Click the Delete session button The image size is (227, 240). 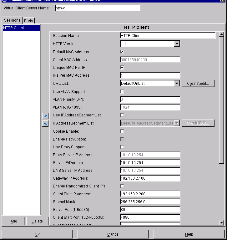coord(37,221)
